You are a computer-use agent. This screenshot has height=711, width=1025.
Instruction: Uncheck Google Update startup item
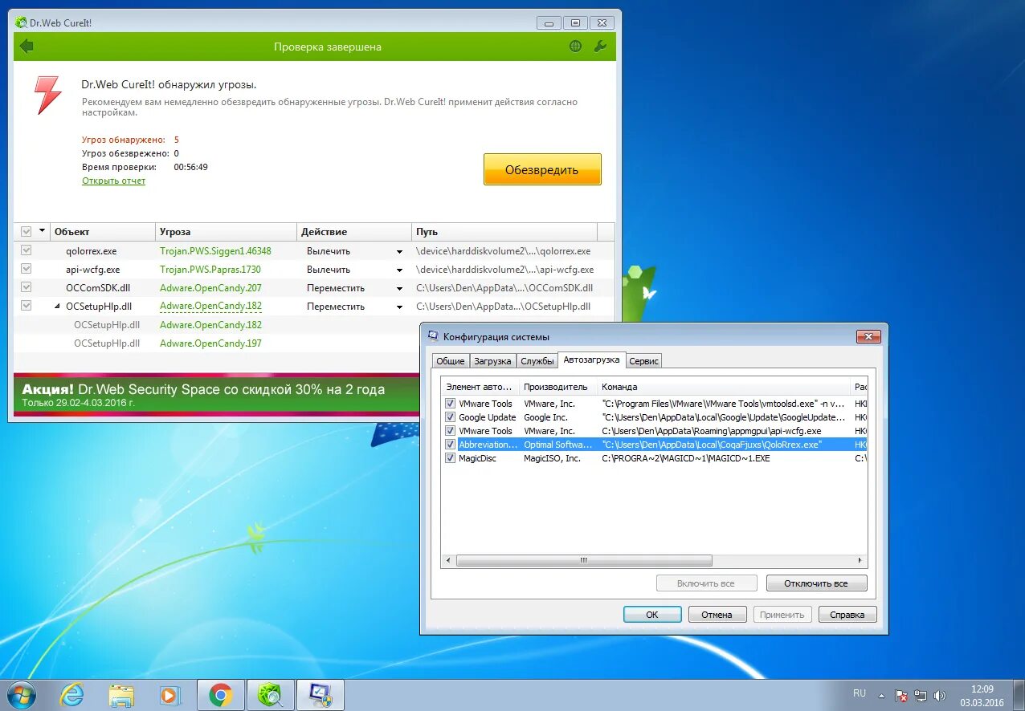pyautogui.click(x=451, y=417)
